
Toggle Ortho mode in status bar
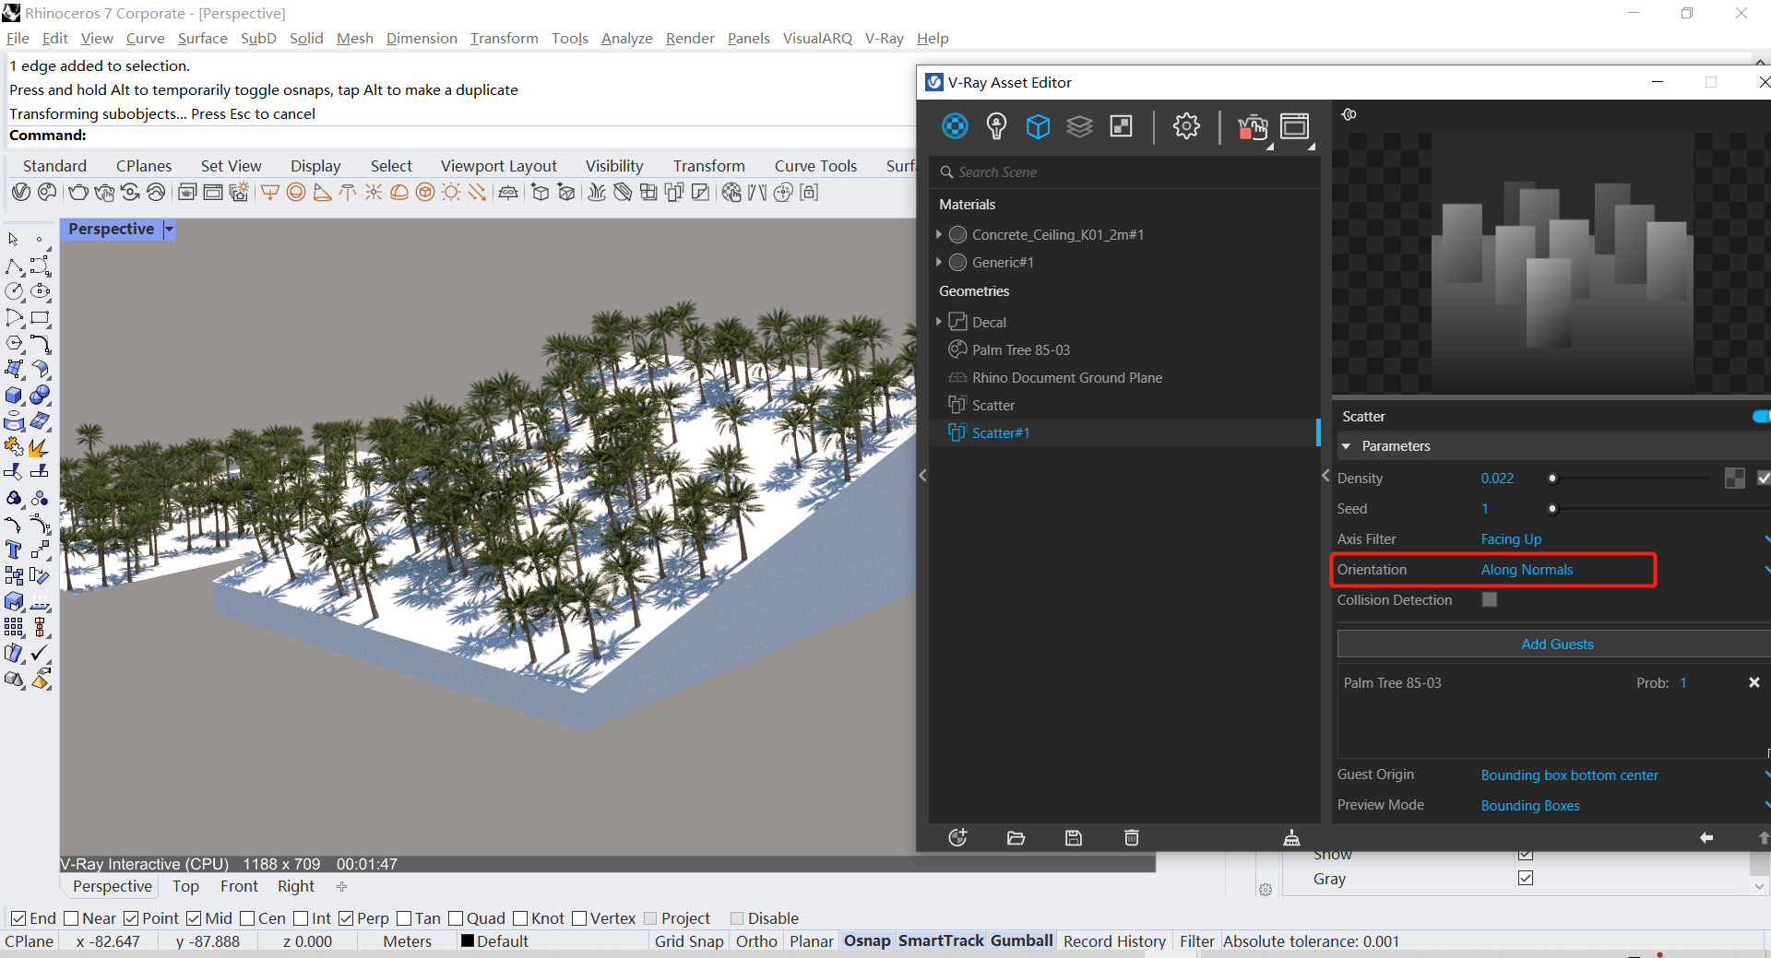click(756, 941)
